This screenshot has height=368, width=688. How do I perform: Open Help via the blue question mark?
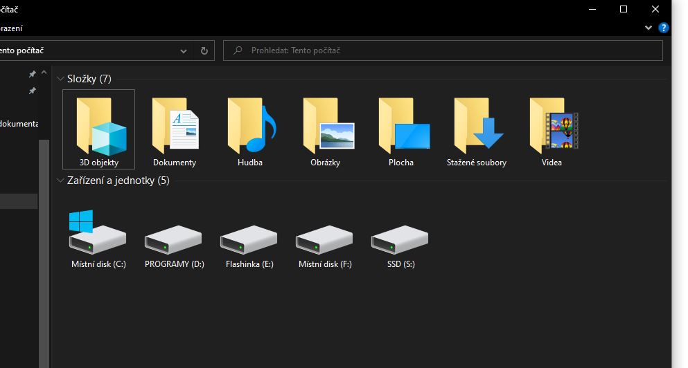(x=663, y=28)
